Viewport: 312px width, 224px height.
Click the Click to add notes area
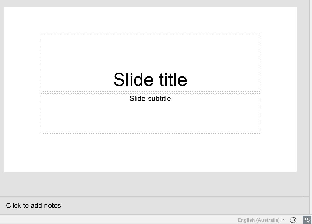[x=33, y=206]
